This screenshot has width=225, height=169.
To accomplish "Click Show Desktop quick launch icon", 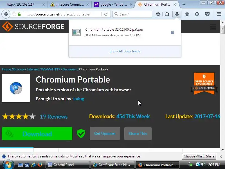I will (20, 165).
